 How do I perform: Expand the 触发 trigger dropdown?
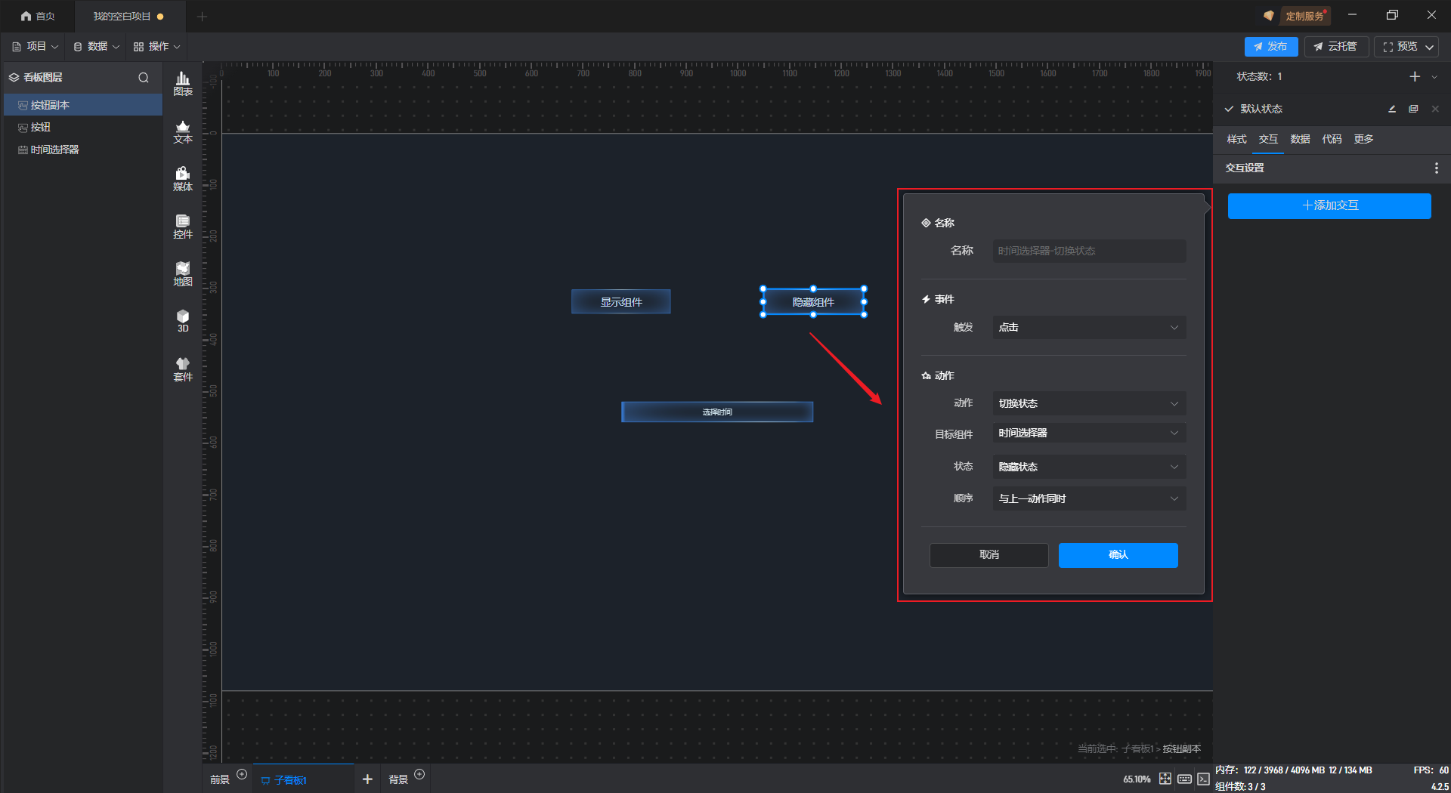point(1088,328)
